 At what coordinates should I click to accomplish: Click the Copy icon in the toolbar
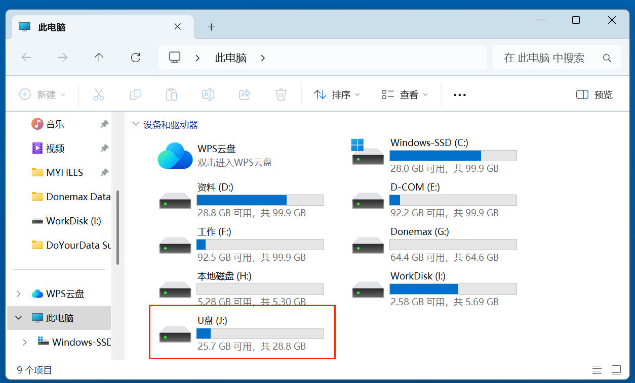(135, 94)
